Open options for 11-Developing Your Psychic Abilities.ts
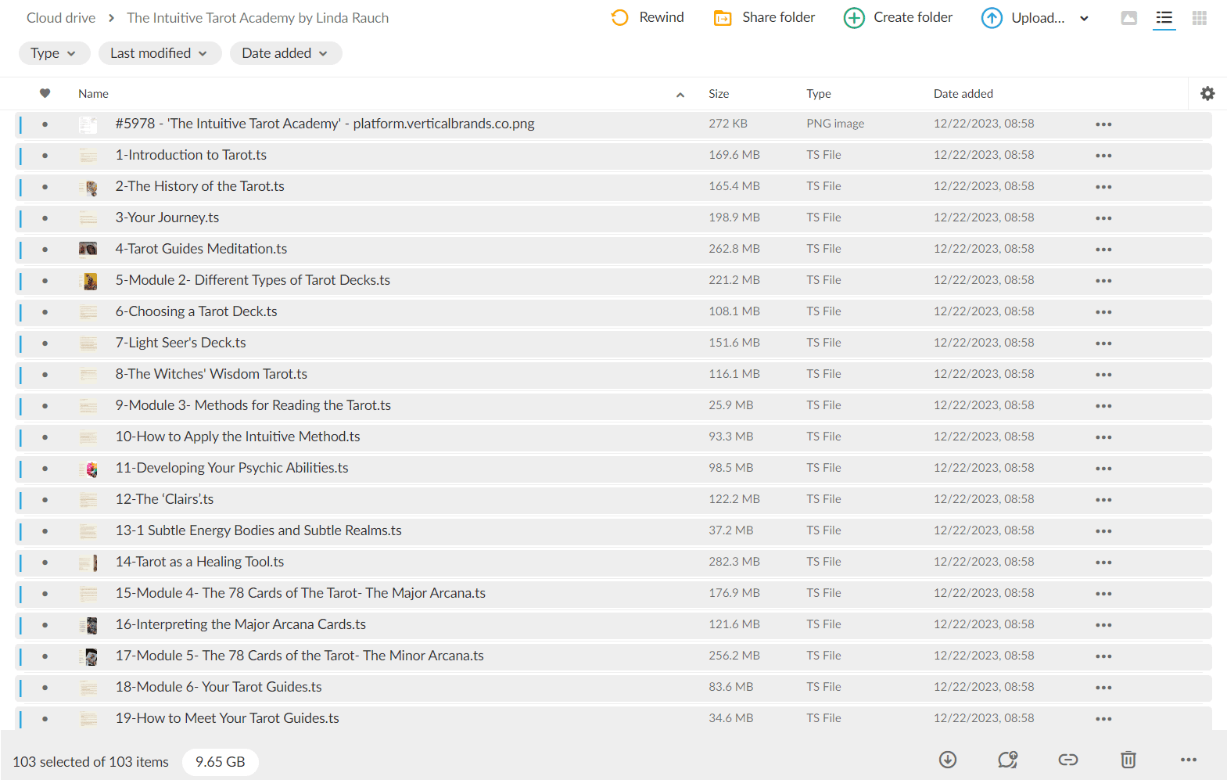 [x=1103, y=469]
